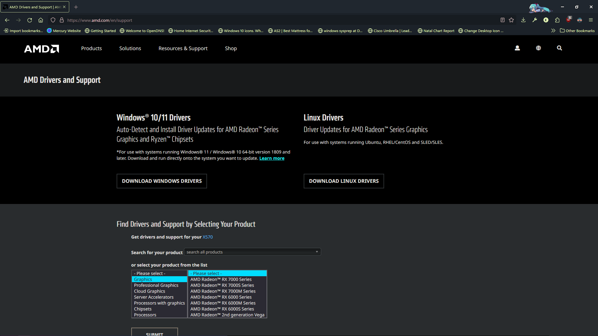The image size is (598, 336).
Task: Select first-column Please select option
Action: click(159, 273)
